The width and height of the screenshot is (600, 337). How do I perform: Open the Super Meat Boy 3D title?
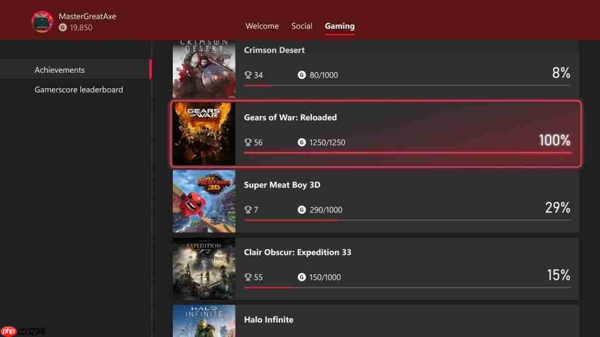point(282,185)
